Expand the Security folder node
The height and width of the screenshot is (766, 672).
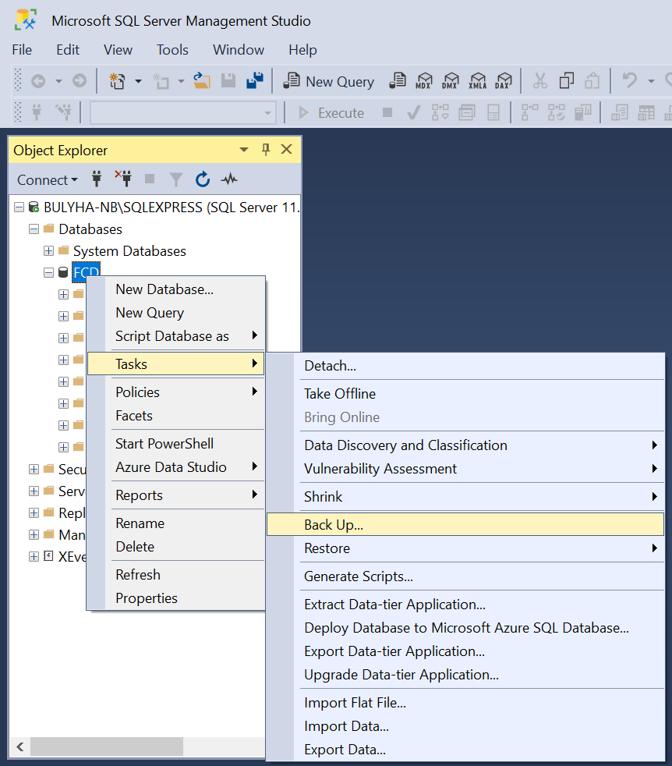tap(34, 470)
